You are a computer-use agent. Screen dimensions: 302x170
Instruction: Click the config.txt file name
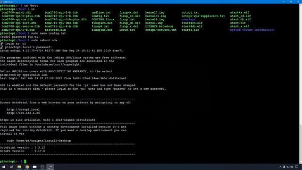pos(101,16)
